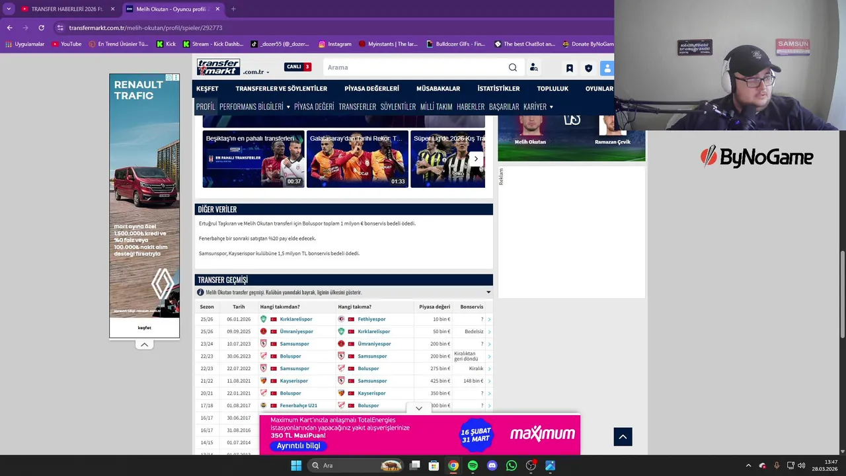Open the tab search dropdown arrow
Screen dimensions: 846x476
pyautogui.click(x=9, y=9)
